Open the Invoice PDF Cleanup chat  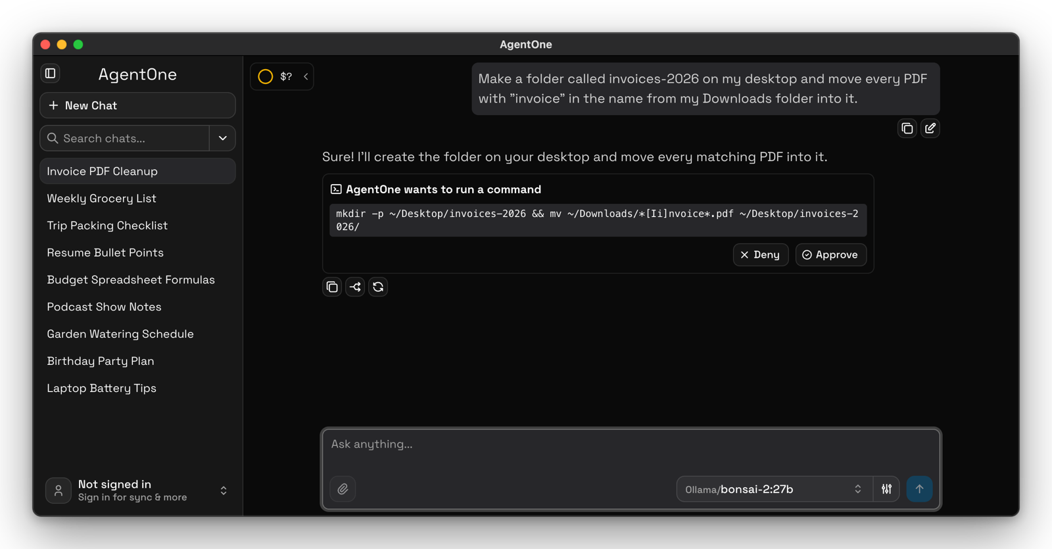137,171
